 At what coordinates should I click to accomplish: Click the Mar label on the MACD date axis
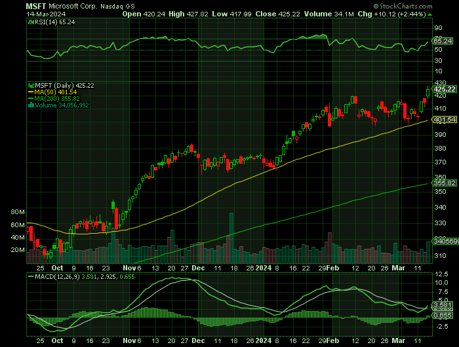(399, 340)
